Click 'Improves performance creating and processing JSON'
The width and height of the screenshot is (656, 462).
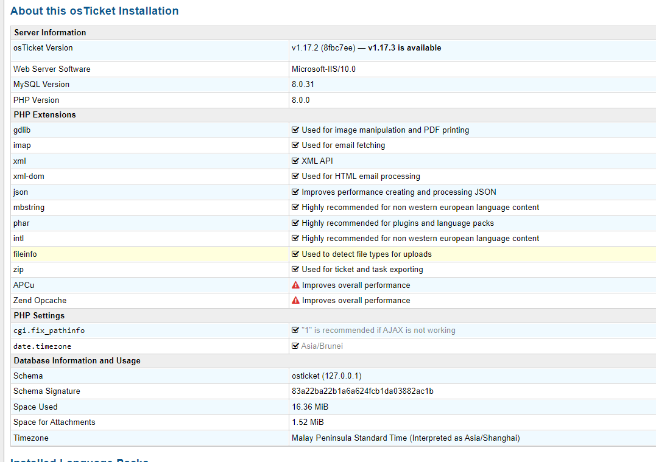pyautogui.click(x=399, y=192)
